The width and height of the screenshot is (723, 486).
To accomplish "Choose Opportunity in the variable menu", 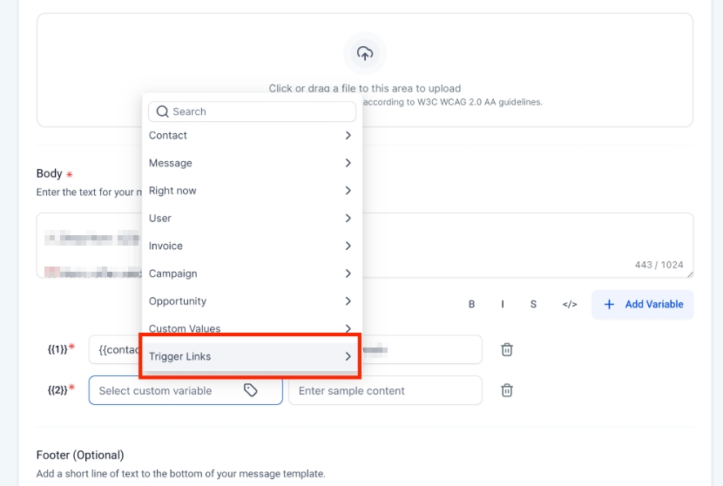I will pos(251,301).
